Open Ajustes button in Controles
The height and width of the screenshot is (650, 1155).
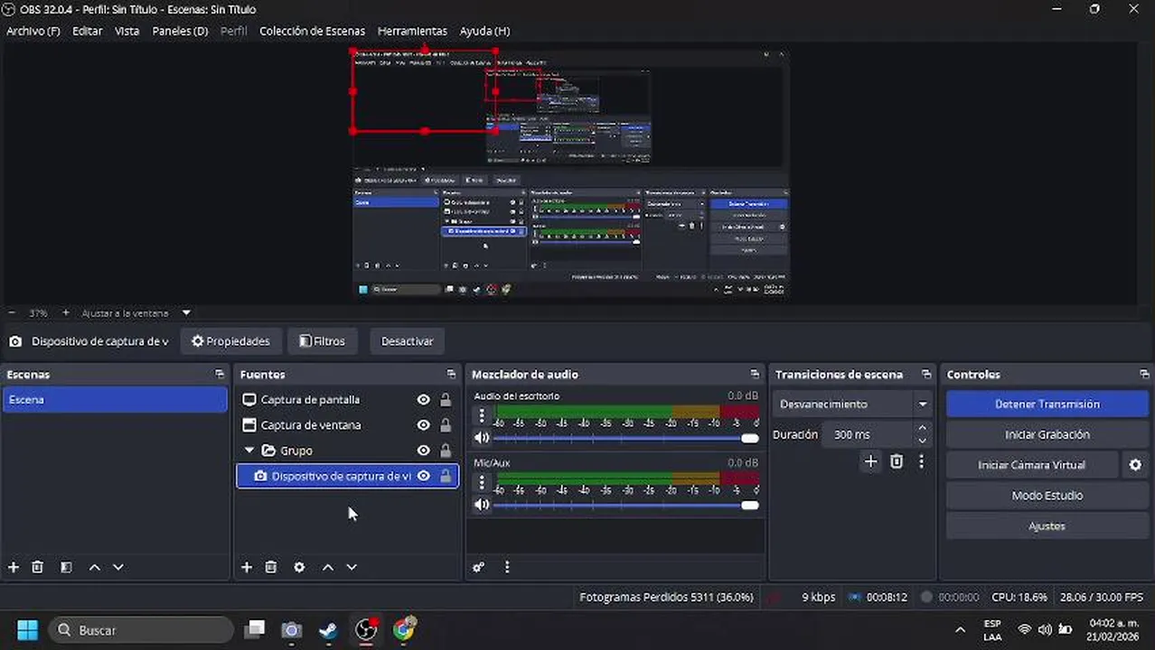(x=1047, y=526)
